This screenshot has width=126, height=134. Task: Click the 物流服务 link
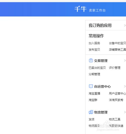coord(94,126)
